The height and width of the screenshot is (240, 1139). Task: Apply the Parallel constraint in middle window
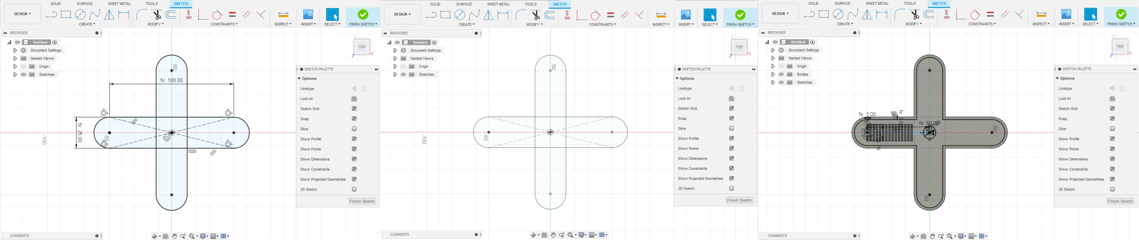(625, 15)
